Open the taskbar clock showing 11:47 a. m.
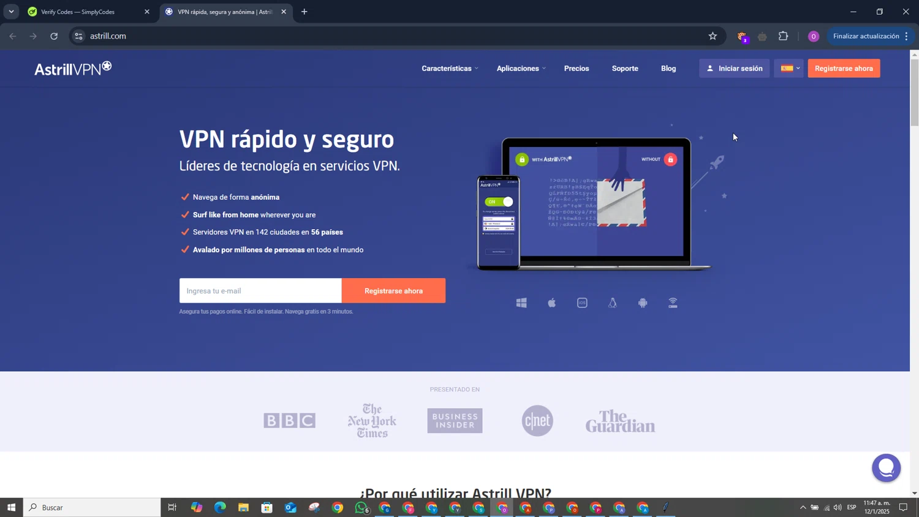919x517 pixels. 877,507
